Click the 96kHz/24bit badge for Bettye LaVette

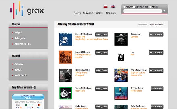(101, 71)
